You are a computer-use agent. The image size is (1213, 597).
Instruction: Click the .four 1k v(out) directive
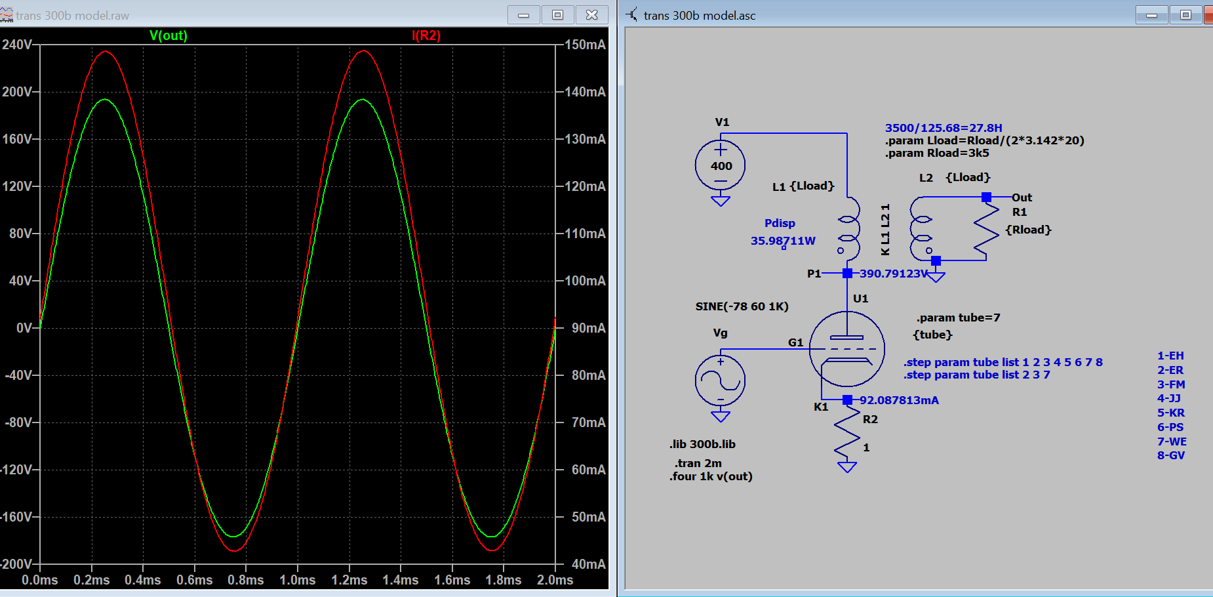pos(711,476)
